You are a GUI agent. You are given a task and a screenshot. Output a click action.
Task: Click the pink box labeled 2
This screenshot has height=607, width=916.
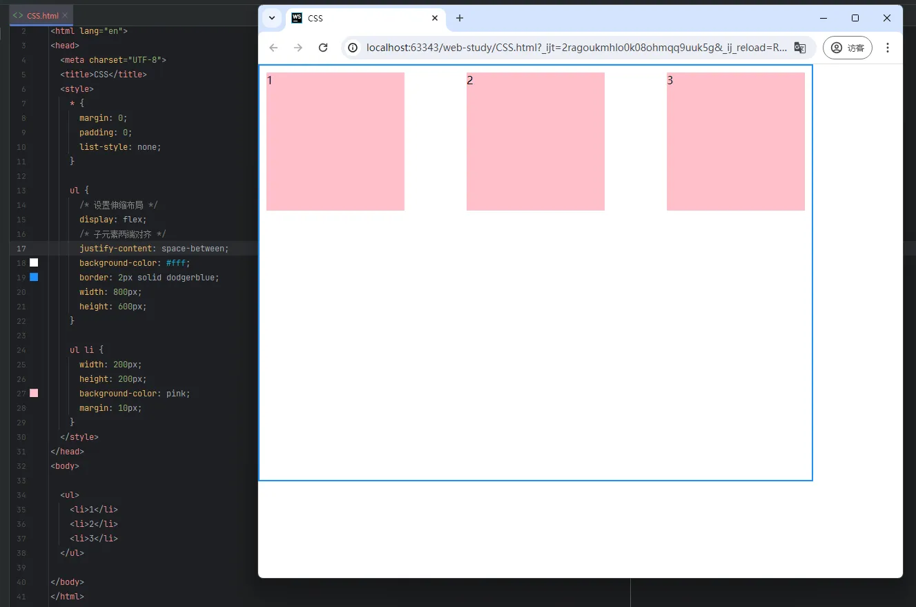(535, 142)
